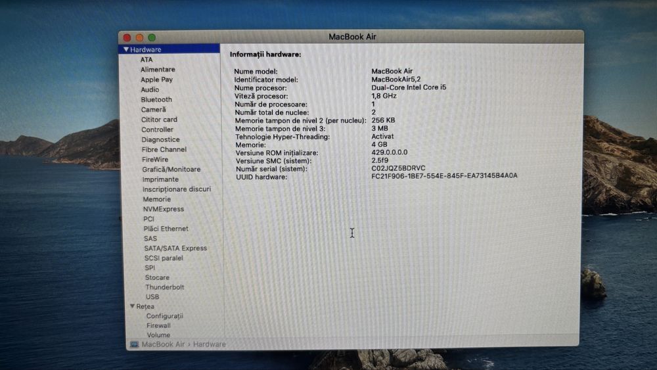
Task: Click the 3 MB level 3 cache value
Action: [380, 129]
